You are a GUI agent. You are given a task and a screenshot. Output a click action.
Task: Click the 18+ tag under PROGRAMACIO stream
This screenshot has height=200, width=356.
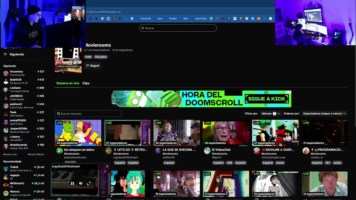pos(328,163)
